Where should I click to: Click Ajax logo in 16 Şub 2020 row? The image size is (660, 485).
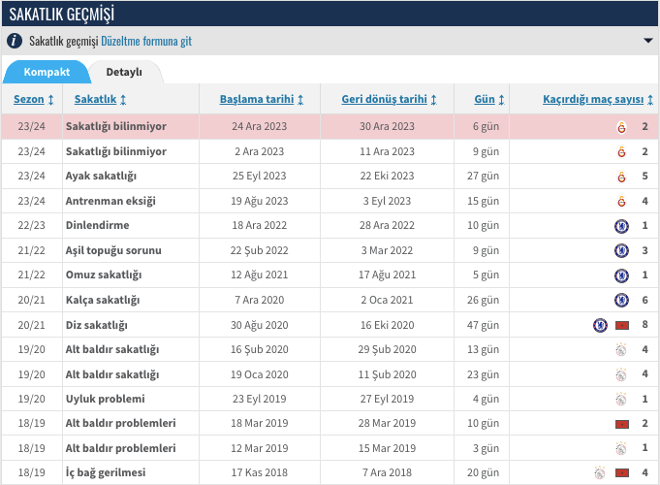(x=621, y=350)
